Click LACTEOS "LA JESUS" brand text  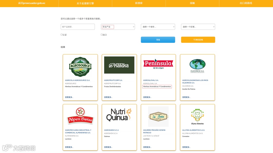point(151,136)
